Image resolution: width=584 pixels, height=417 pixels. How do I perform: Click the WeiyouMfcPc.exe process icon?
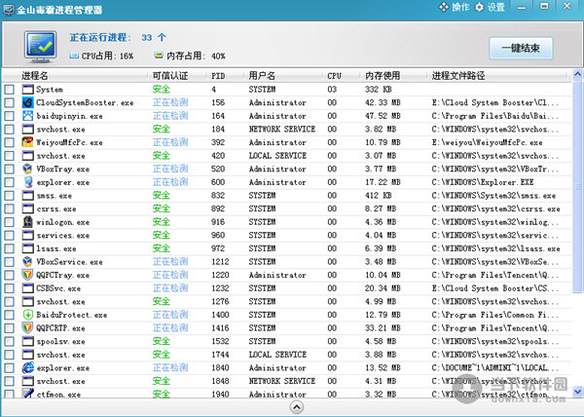(x=27, y=142)
